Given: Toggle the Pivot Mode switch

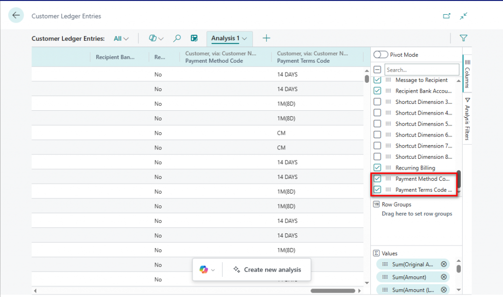Looking at the screenshot, I should [x=381, y=55].
